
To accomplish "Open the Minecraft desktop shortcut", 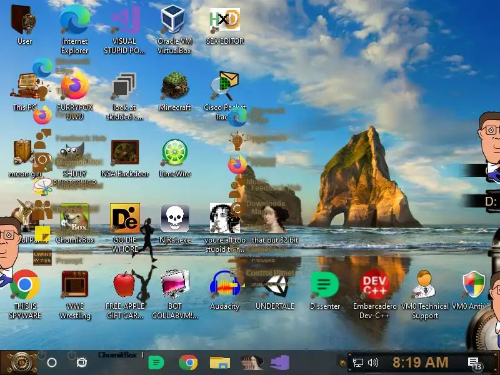I will [x=174, y=92].
